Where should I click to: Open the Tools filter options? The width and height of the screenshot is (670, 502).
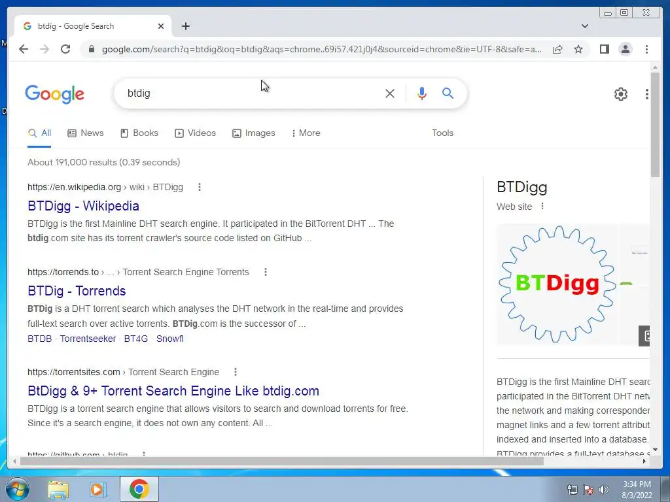click(x=442, y=133)
